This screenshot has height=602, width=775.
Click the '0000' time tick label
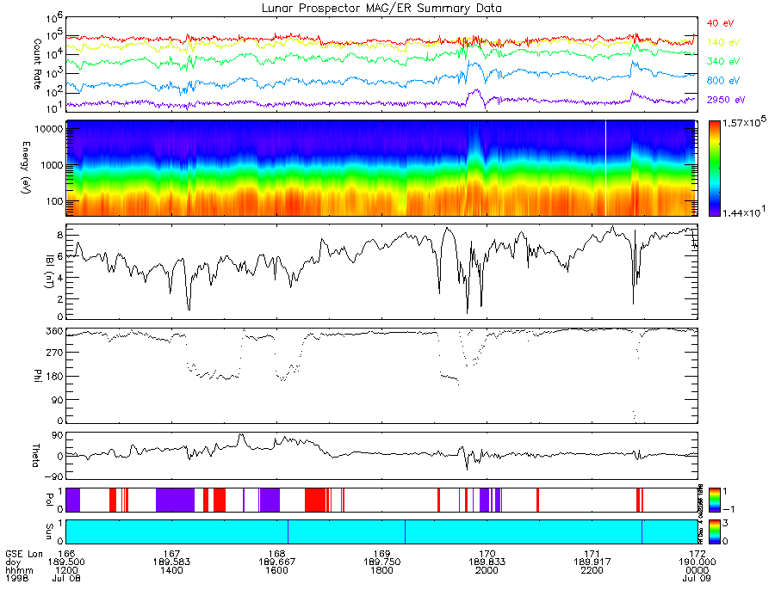pyautogui.click(x=697, y=570)
